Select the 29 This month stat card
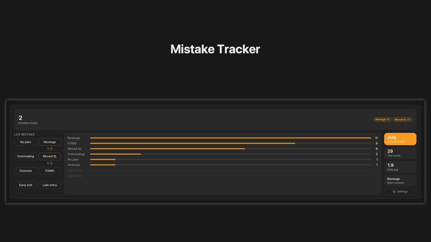The image size is (431, 242). (x=400, y=153)
